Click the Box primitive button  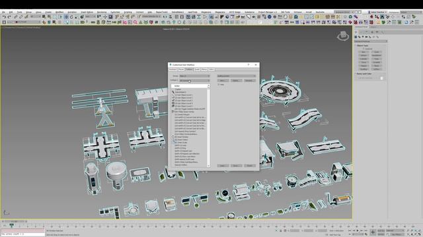click(x=364, y=52)
